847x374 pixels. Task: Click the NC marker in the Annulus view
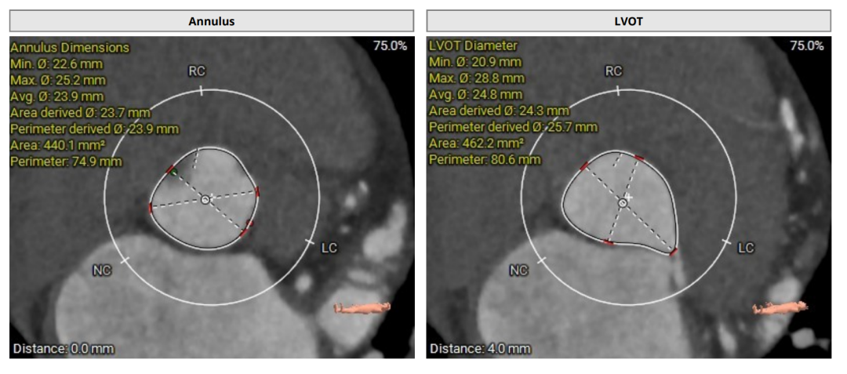[x=102, y=271]
